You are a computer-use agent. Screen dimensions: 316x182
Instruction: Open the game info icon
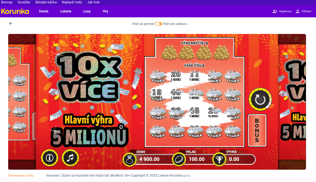pyautogui.click(x=50, y=158)
